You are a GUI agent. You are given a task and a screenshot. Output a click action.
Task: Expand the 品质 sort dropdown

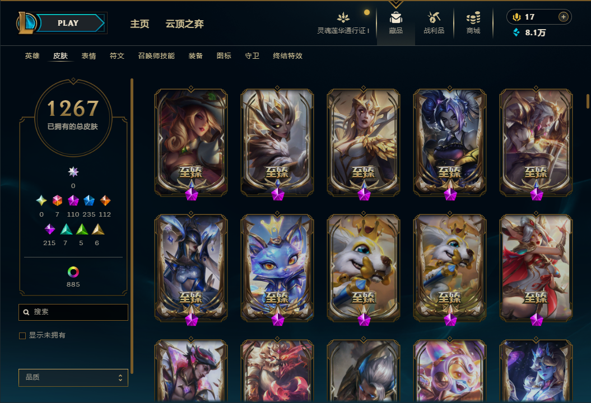[73, 377]
